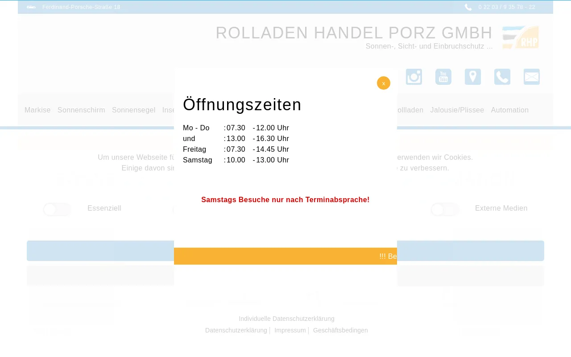Screen dimensions: 571x357
Task: Toggle the Essenziell cookie switch
Action: tap(57, 209)
